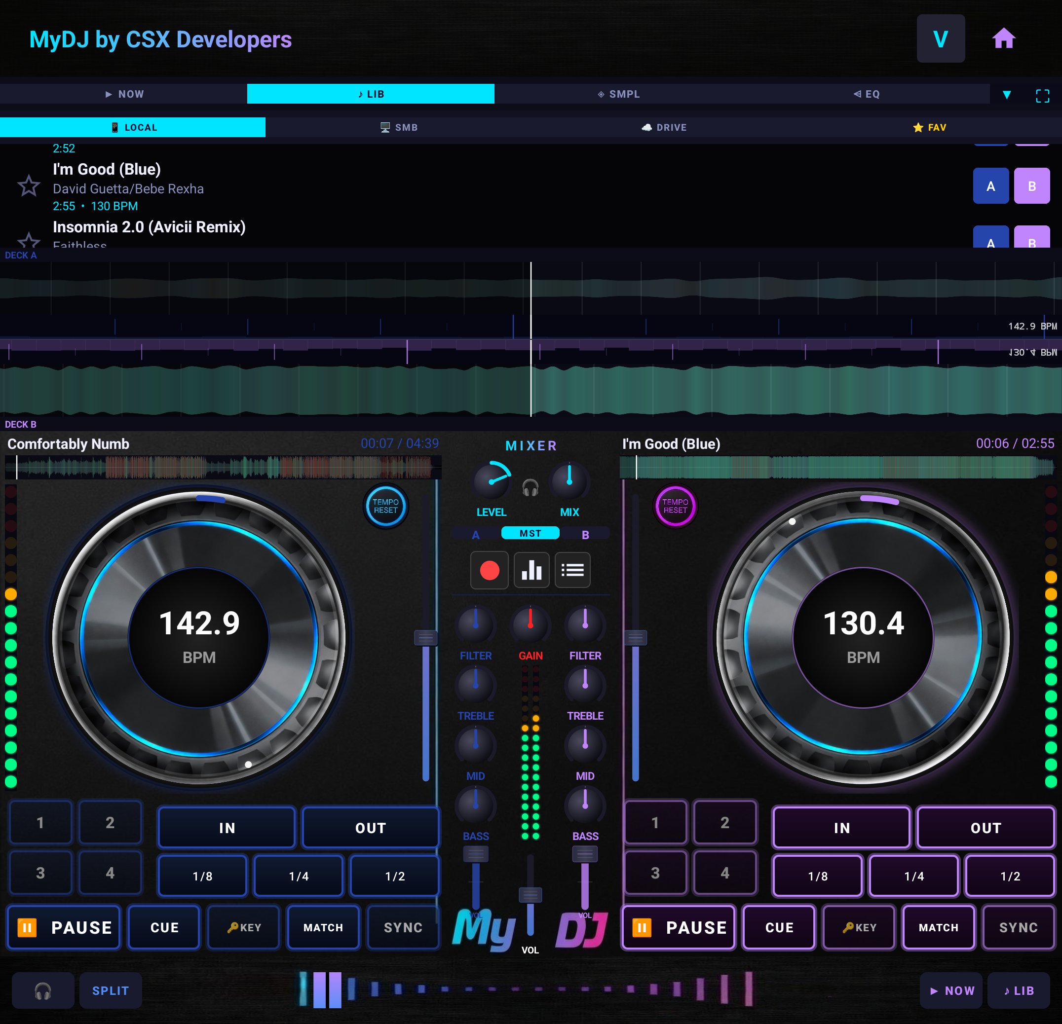1062x1024 pixels.
Task: Select 1/8 loop on deck A
Action: (202, 876)
